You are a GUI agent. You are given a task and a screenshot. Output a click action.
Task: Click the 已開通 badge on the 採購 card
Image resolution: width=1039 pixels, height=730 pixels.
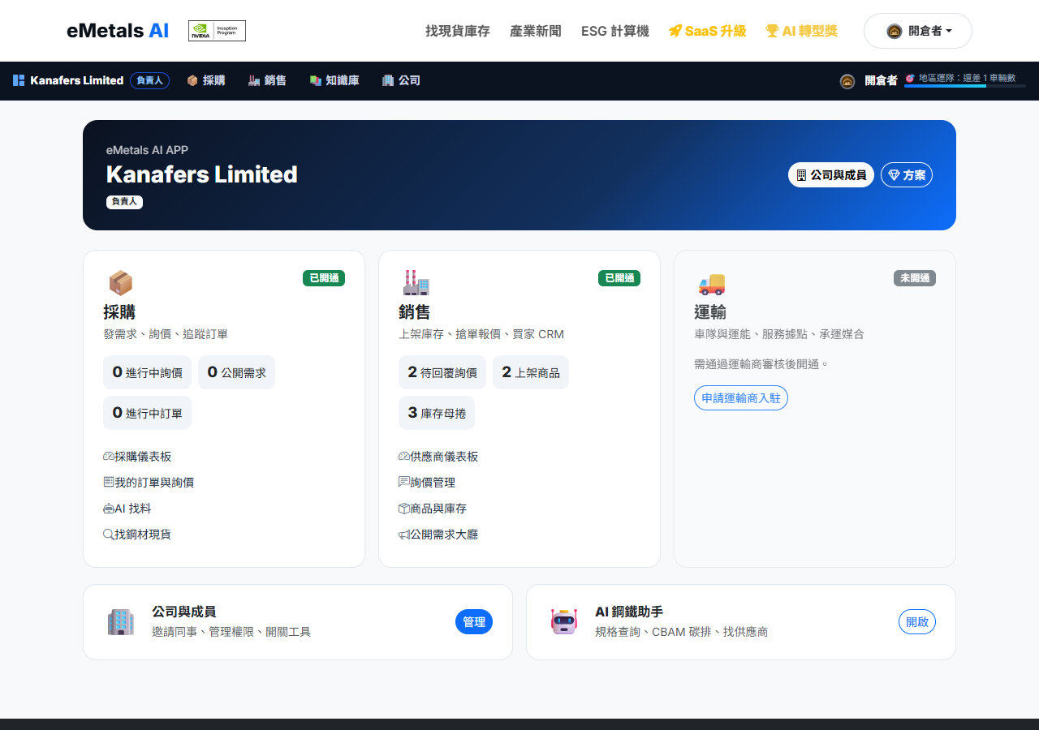click(324, 278)
